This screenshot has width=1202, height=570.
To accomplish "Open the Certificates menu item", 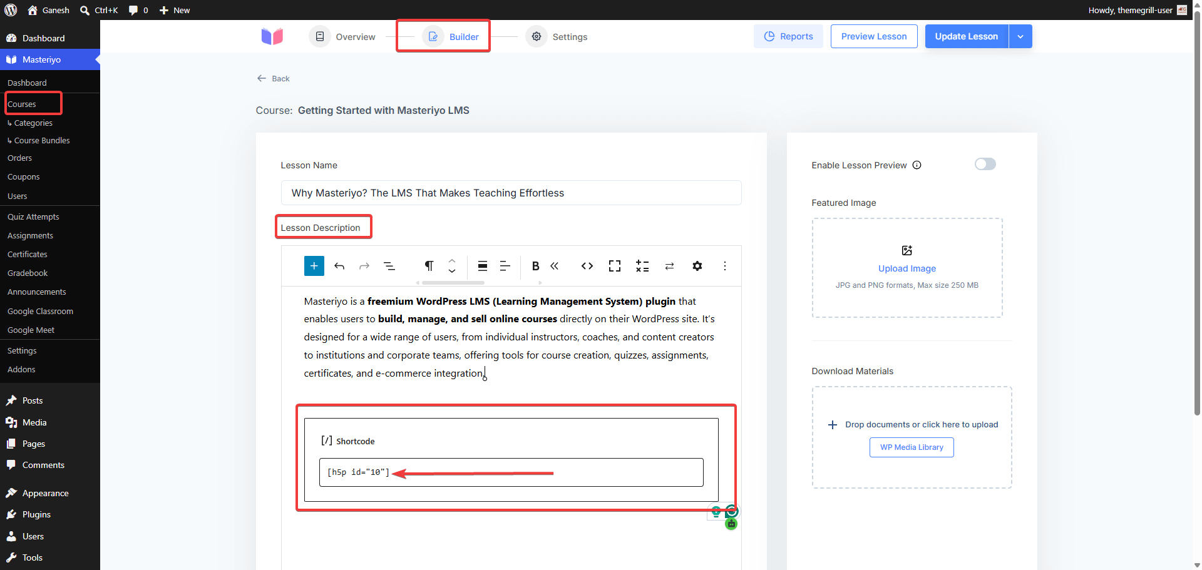I will (x=28, y=255).
